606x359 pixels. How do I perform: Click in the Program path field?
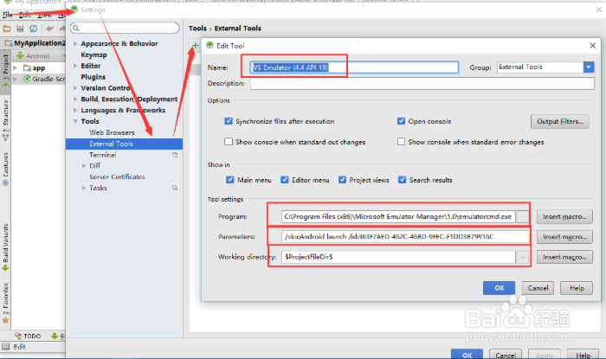[399, 216]
